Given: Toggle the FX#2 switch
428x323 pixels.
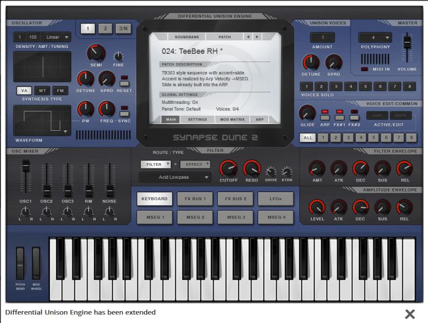Looking at the screenshot, I should click(x=354, y=117).
